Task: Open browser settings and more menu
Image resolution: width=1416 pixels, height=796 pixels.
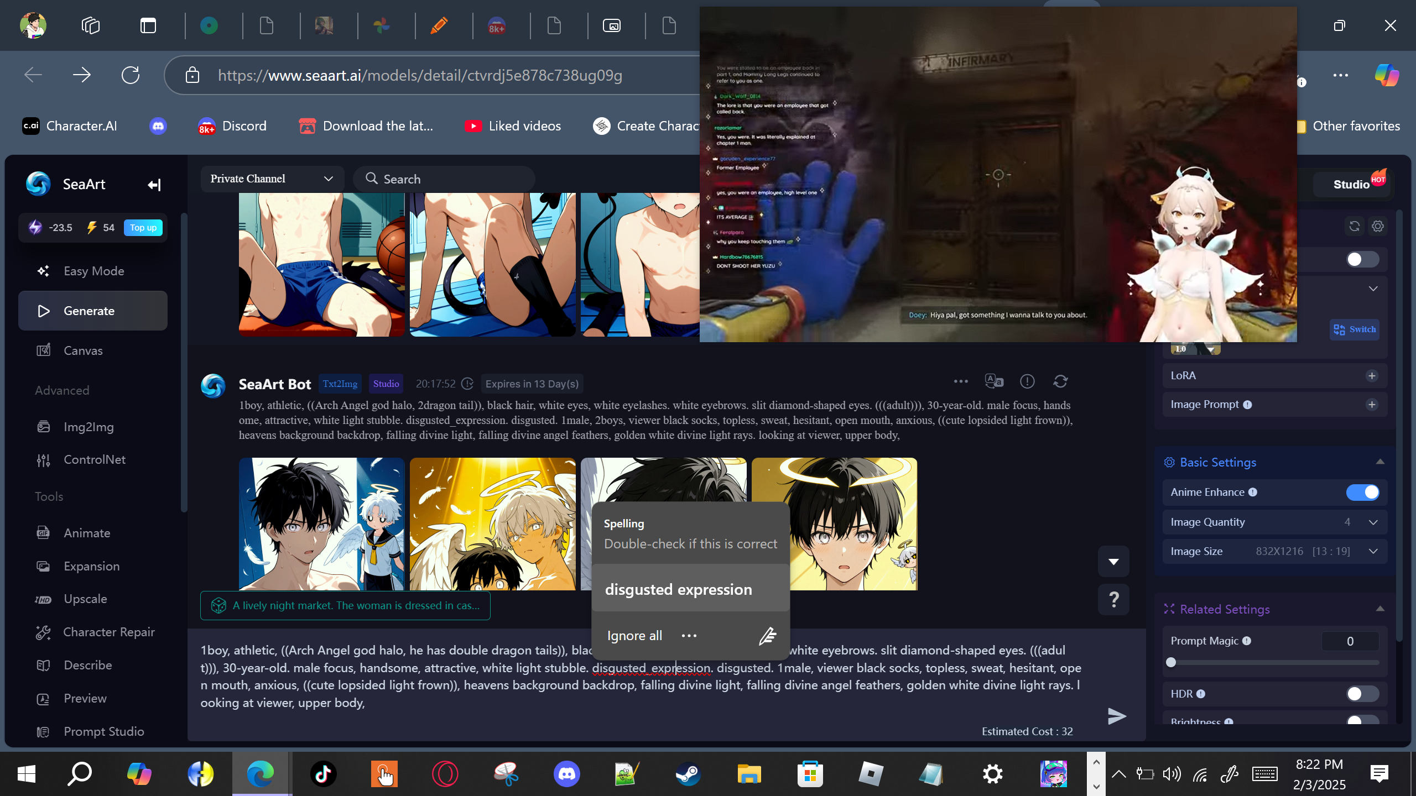Action: click(x=1341, y=75)
